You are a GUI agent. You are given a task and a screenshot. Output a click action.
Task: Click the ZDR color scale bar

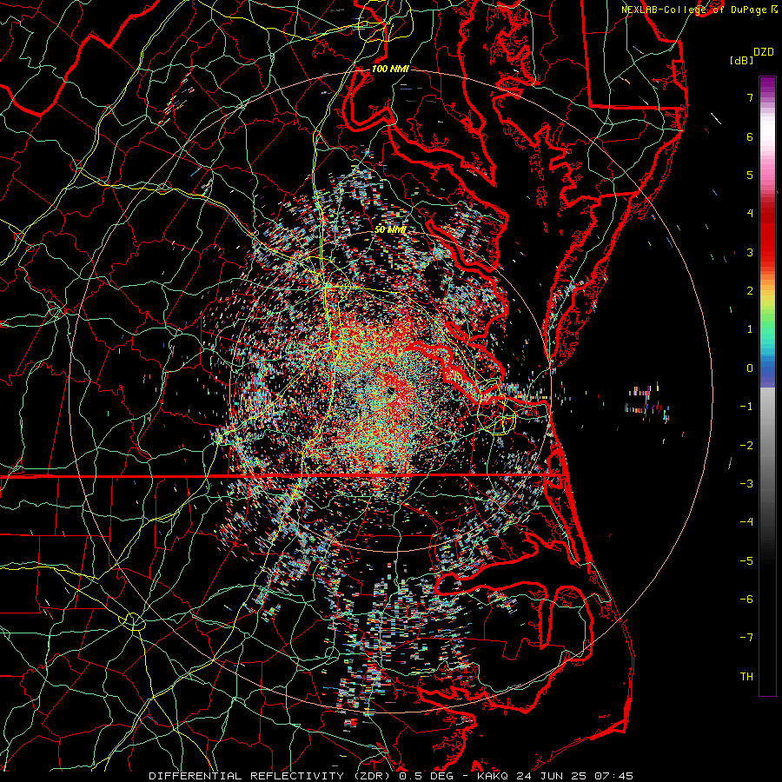tap(767, 386)
